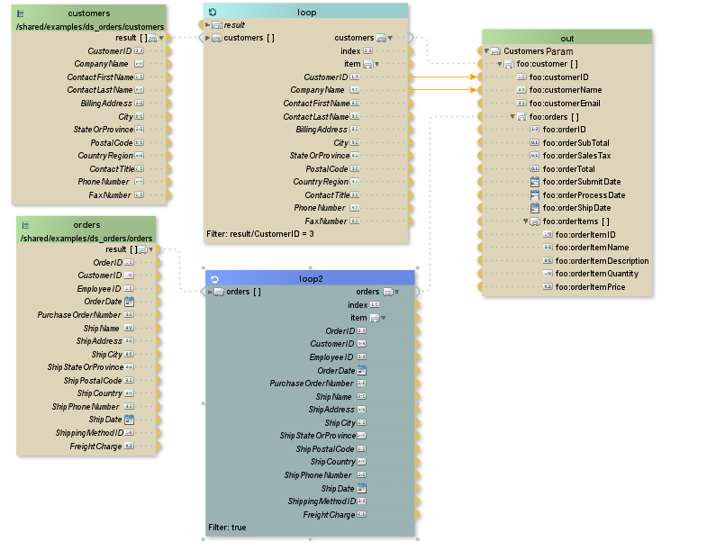Click the calendar icon next to foo:orderShipDate
This screenshot has height=551, width=725.
click(x=534, y=208)
